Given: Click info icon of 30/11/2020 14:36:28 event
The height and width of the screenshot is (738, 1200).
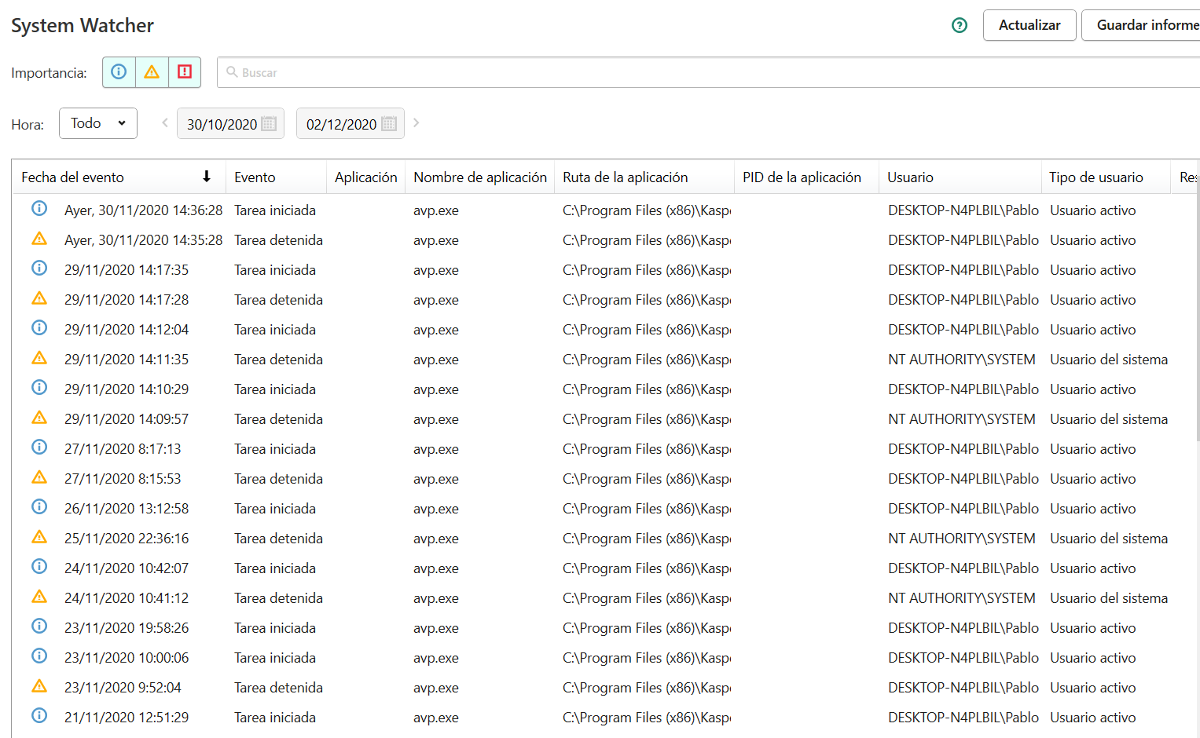Looking at the screenshot, I should point(39,209).
